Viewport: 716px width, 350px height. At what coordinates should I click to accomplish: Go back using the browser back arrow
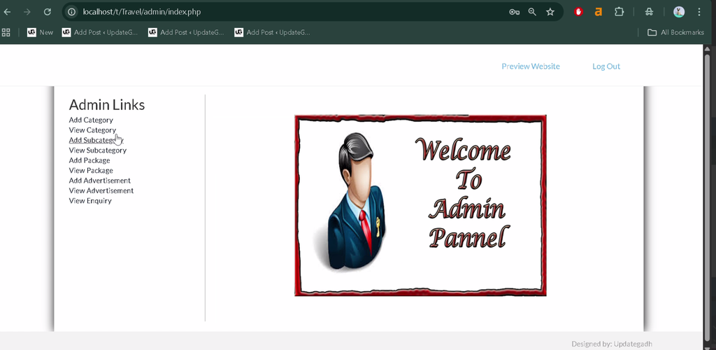[7, 12]
